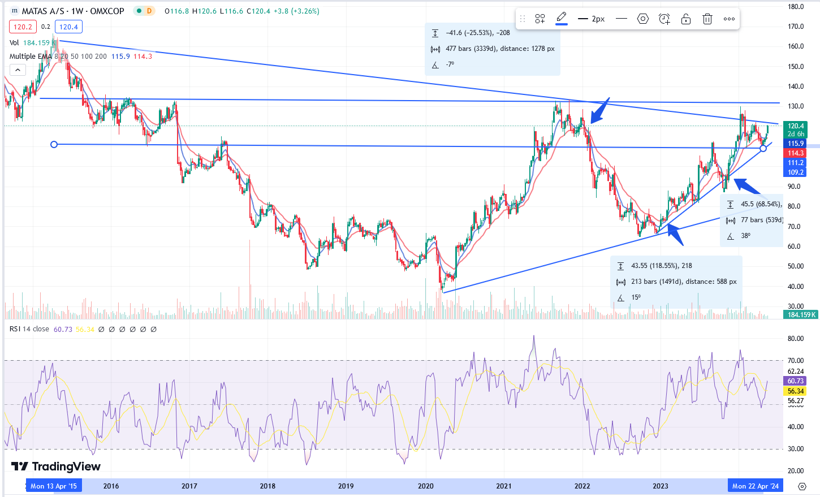
Task: Click the Matas 'm' logo icon
Action: 14,11
